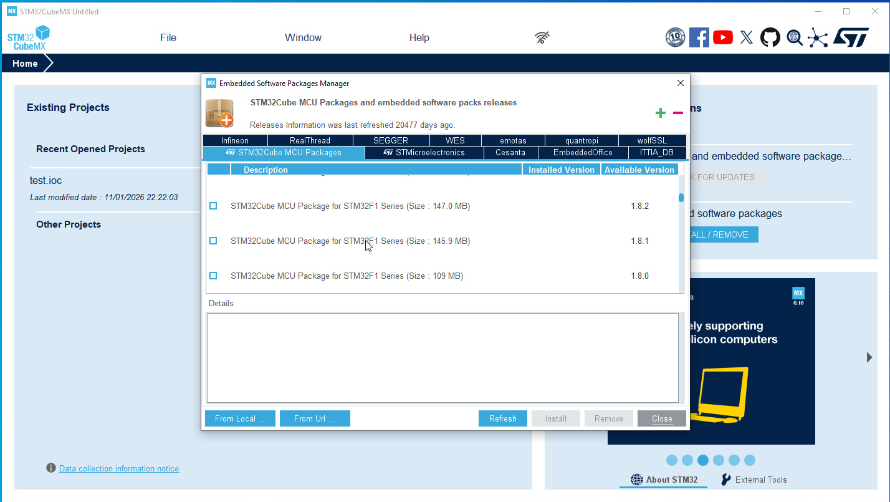This screenshot has width=890, height=502.
Task: Select the first banner carousel dot
Action: click(672, 460)
